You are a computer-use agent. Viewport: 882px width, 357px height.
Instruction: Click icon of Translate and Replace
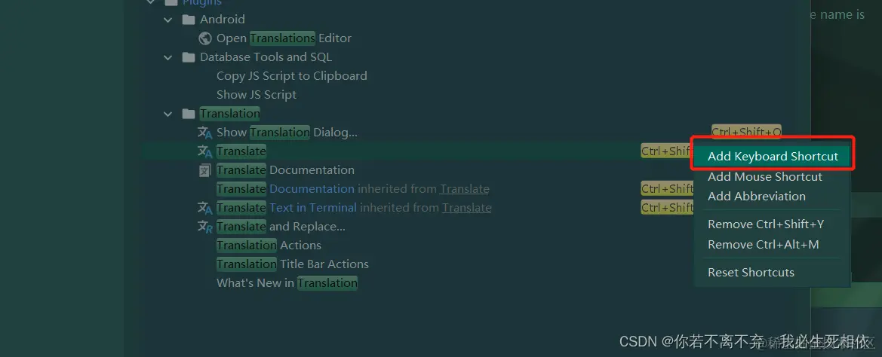tap(204, 227)
